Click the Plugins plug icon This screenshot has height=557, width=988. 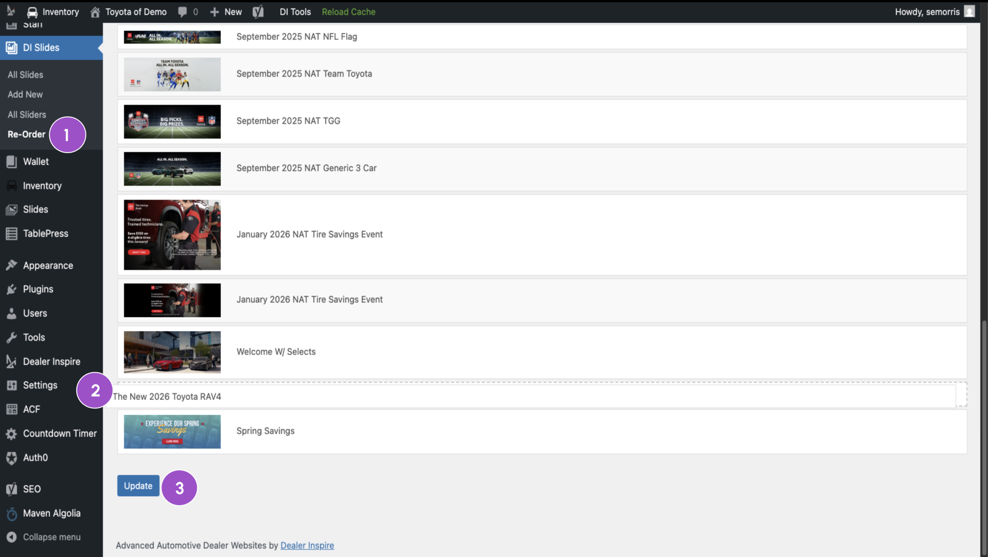tap(12, 289)
